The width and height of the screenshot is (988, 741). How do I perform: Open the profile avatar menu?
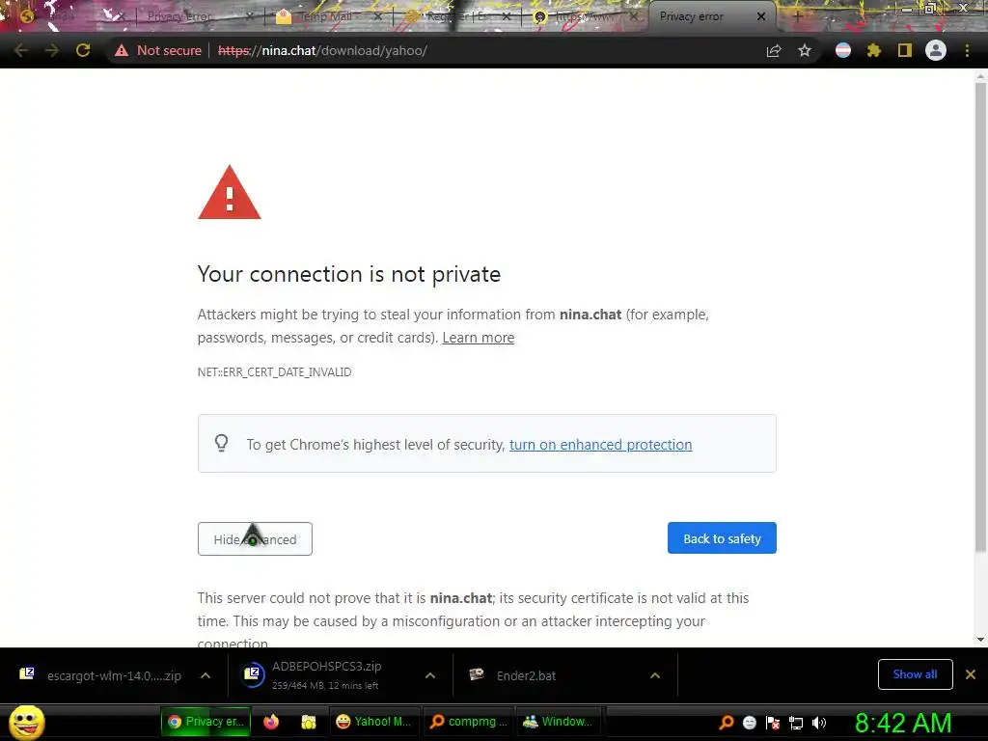click(936, 50)
